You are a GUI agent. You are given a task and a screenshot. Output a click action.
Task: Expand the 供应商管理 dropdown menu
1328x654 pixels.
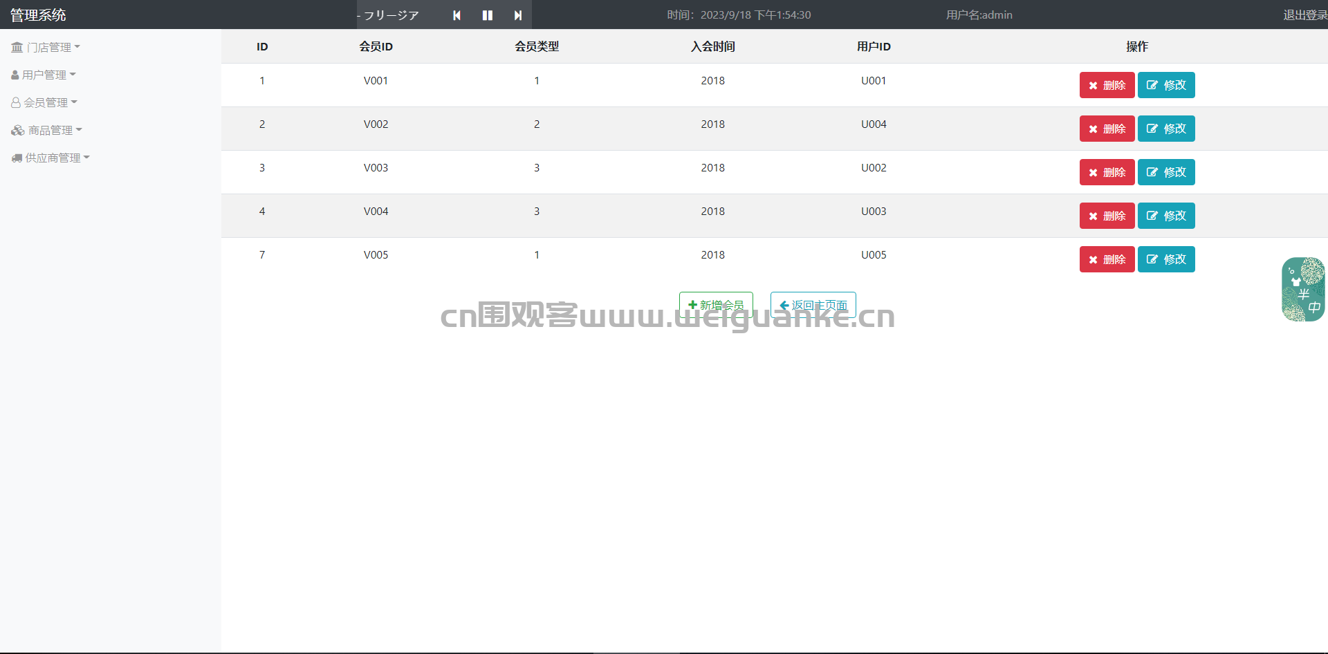(x=50, y=158)
